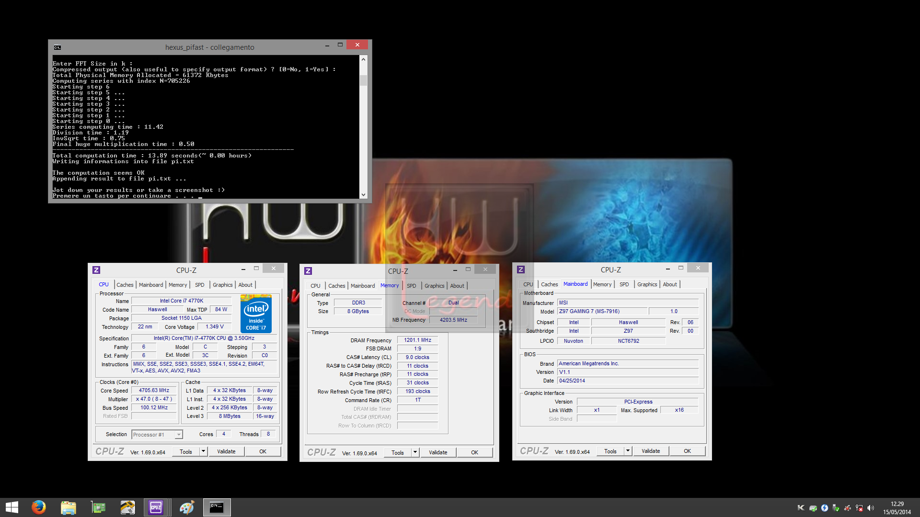Click the Bus Speed value 100.12 MHz
920x517 pixels.
tap(154, 408)
